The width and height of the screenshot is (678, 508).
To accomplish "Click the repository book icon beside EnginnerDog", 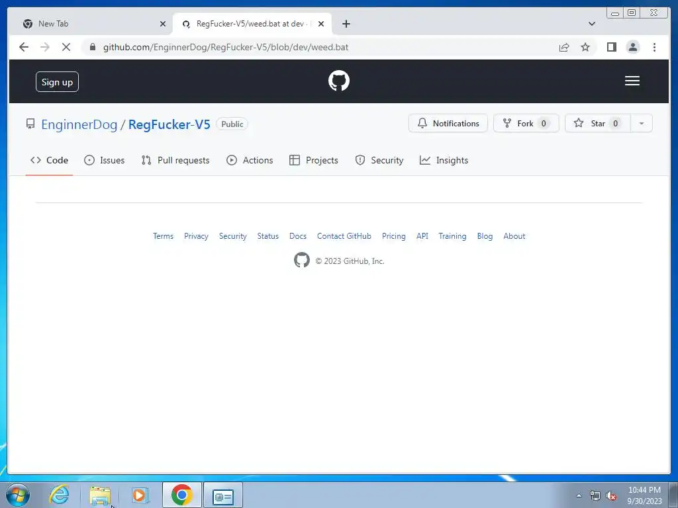I will pos(30,124).
